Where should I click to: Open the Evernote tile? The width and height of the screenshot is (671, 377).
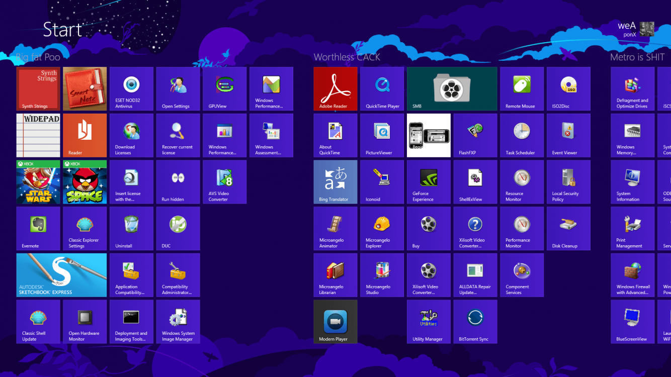pyautogui.click(x=38, y=228)
